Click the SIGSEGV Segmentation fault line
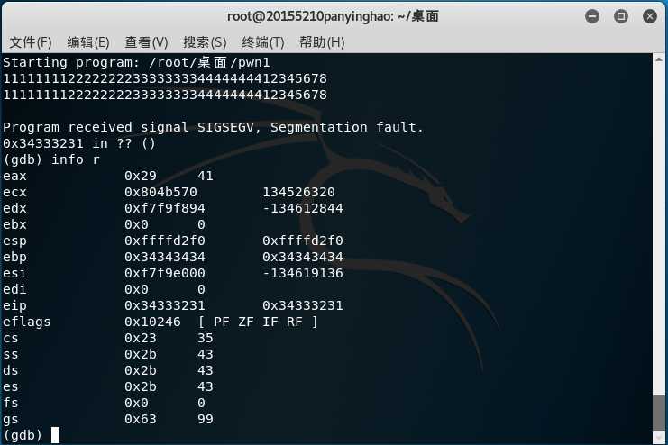Viewport: 668px width, 445px height. click(213, 127)
